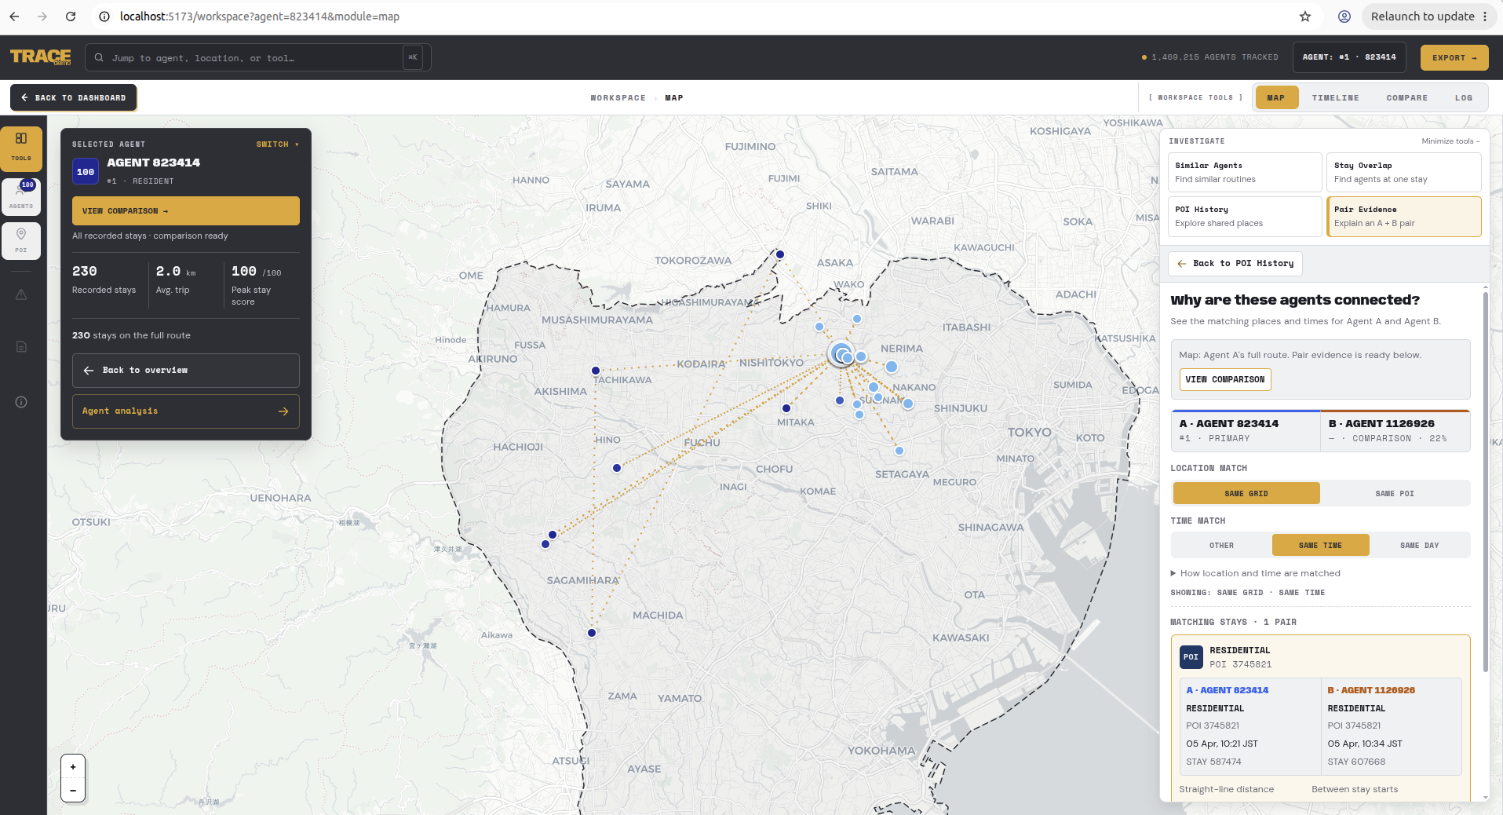1503x815 pixels.
Task: Click the 100 score badge
Action: [86, 172]
